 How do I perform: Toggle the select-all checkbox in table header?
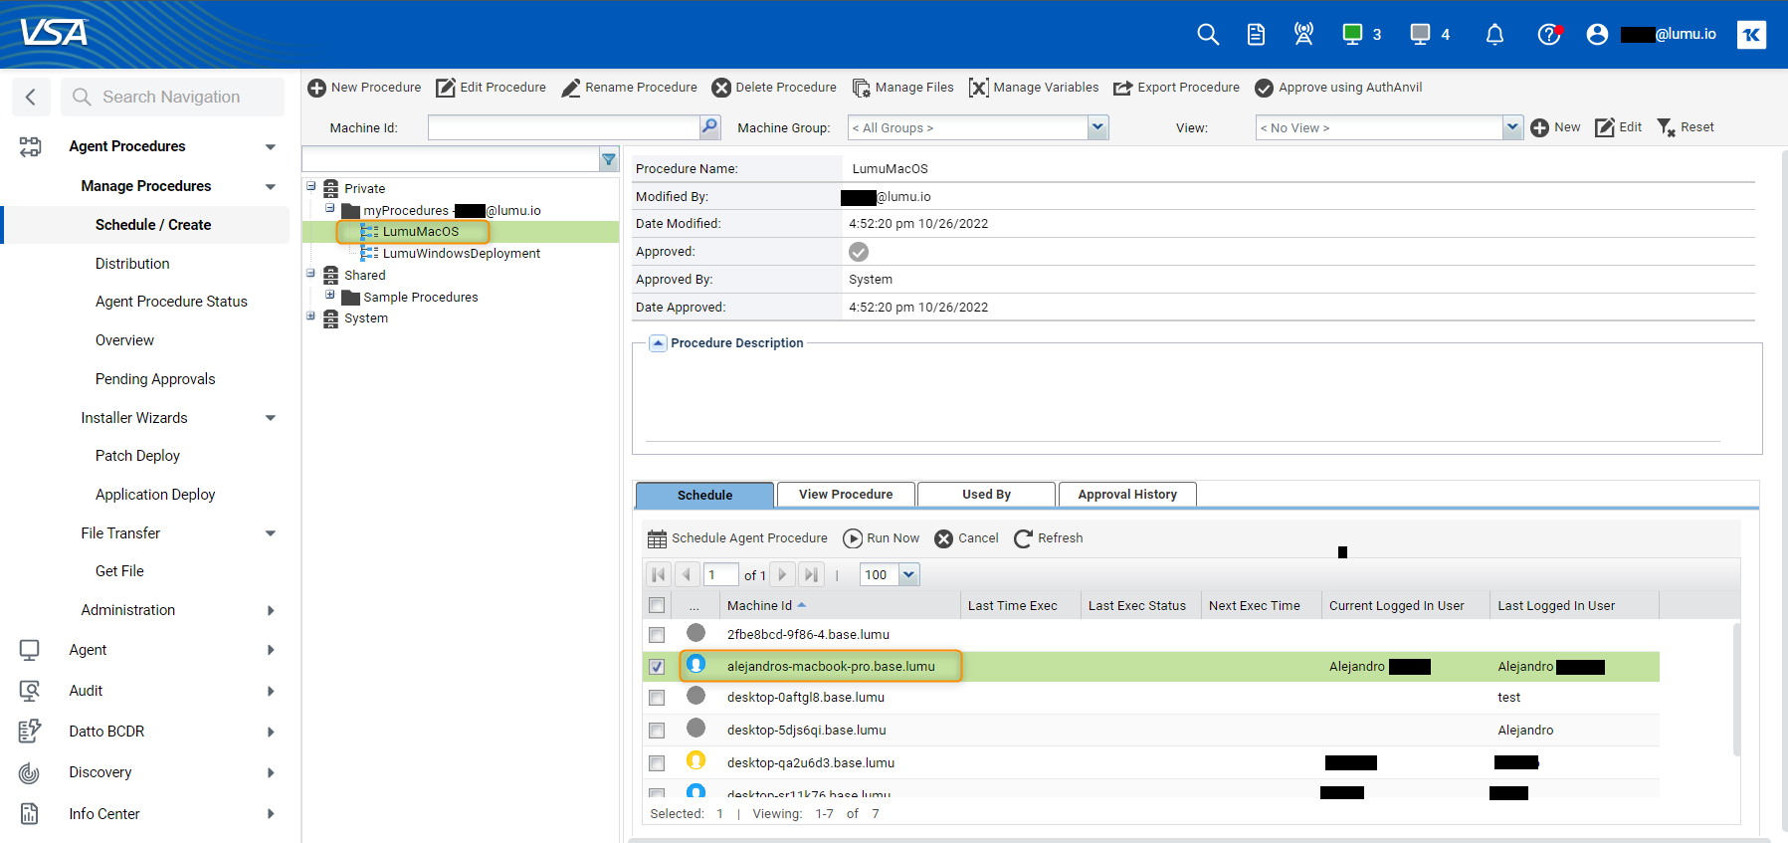[657, 605]
